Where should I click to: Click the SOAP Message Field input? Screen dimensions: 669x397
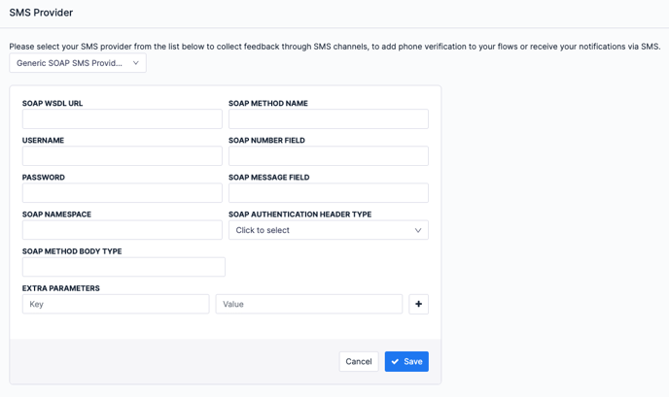[x=328, y=193]
